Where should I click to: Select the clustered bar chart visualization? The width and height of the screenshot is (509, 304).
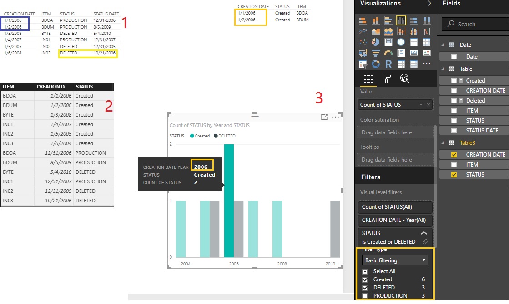click(388, 21)
